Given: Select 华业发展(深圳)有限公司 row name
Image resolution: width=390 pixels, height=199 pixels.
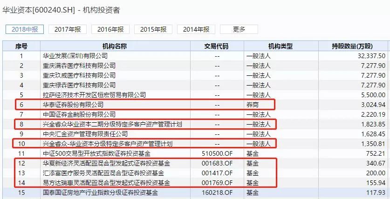Looking at the screenshot, I should coord(75,56).
